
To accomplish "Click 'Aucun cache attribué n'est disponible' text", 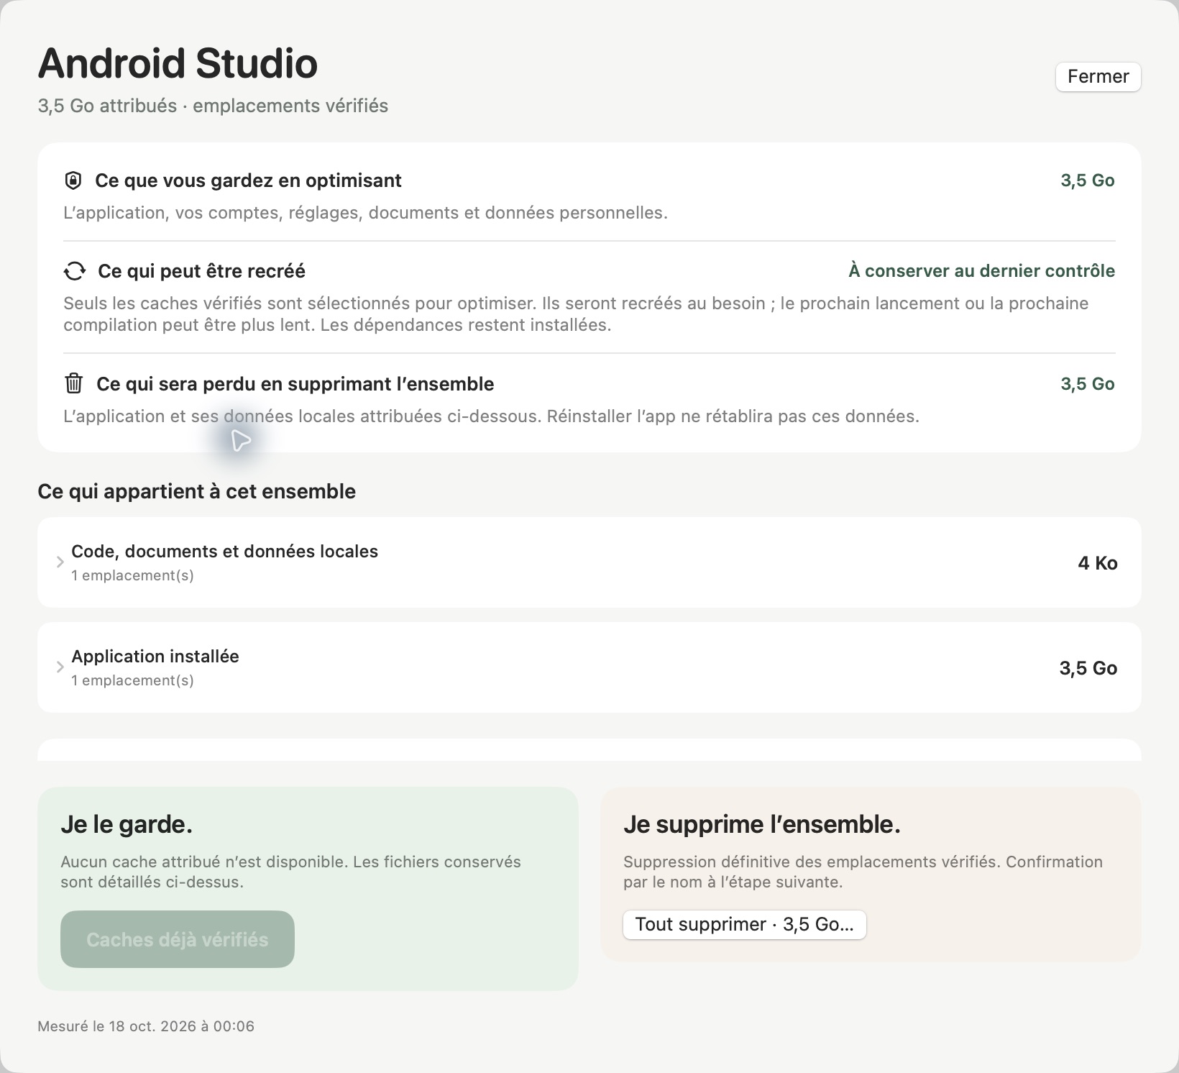I will coord(290,872).
